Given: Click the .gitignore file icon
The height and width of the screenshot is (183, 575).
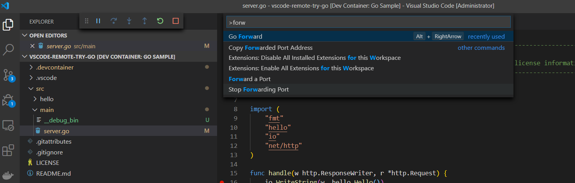Looking at the screenshot, I should pos(31,152).
